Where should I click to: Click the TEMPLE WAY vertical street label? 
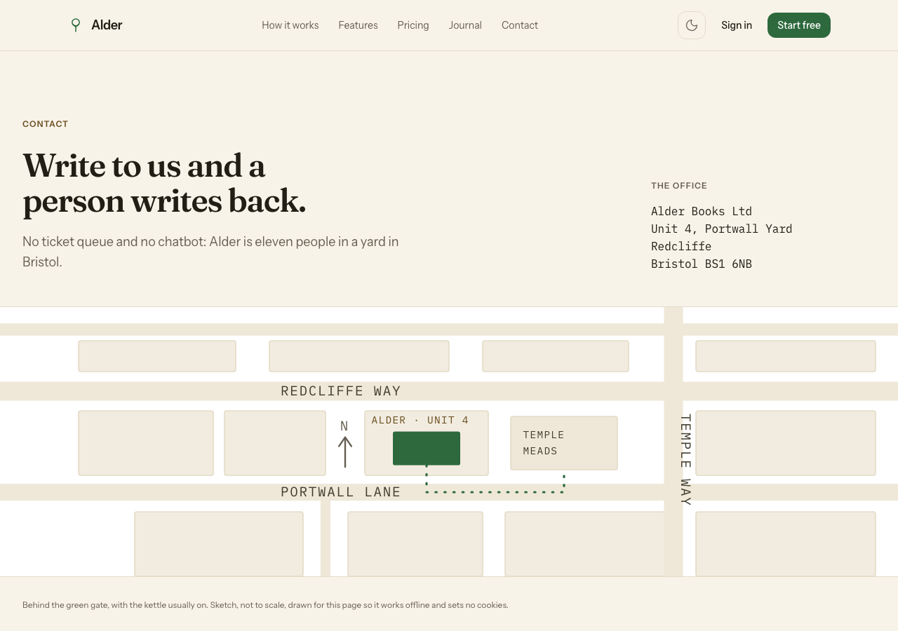click(685, 460)
